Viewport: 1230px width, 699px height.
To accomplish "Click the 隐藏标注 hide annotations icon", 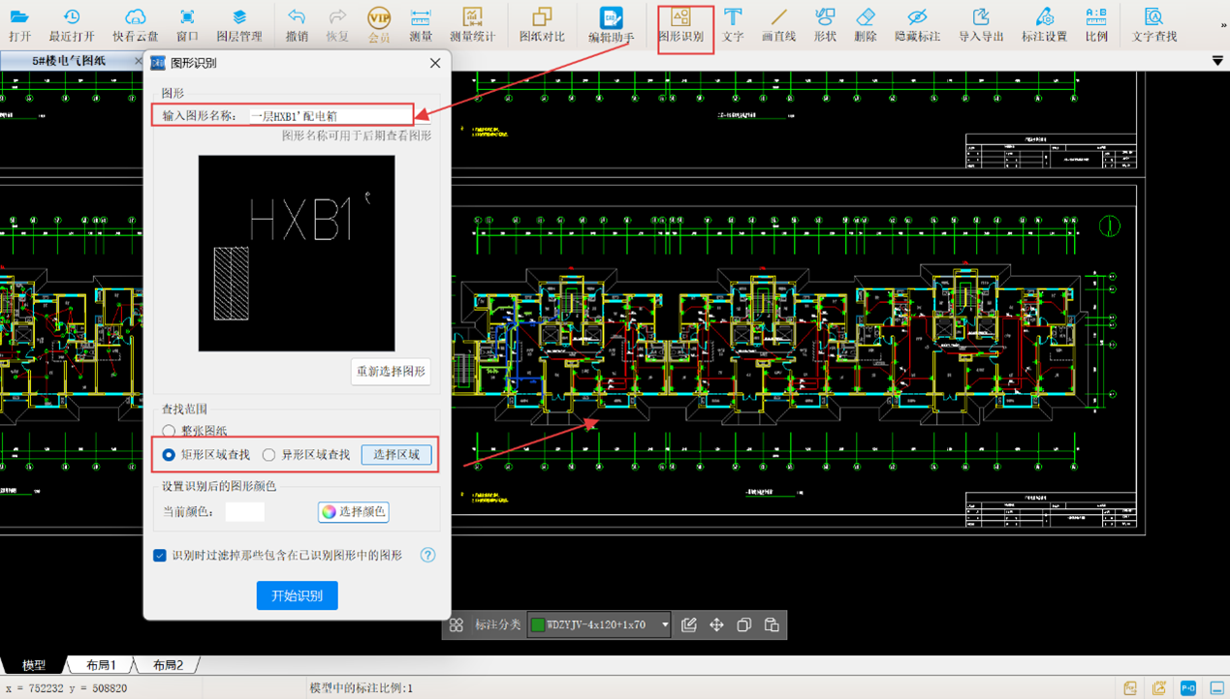I will tap(916, 25).
